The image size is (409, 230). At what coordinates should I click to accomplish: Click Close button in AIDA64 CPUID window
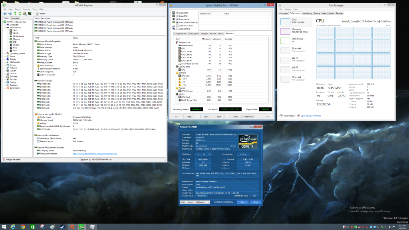(256, 202)
